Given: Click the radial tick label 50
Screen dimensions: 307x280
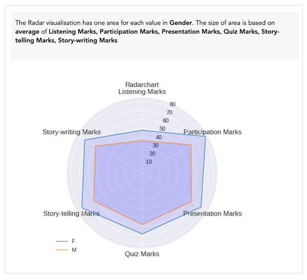Looking at the screenshot, I should pos(163,129).
